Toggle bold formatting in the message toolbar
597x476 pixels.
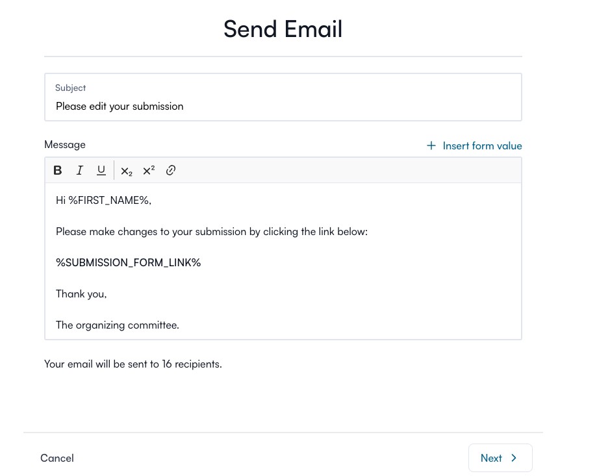pyautogui.click(x=58, y=171)
